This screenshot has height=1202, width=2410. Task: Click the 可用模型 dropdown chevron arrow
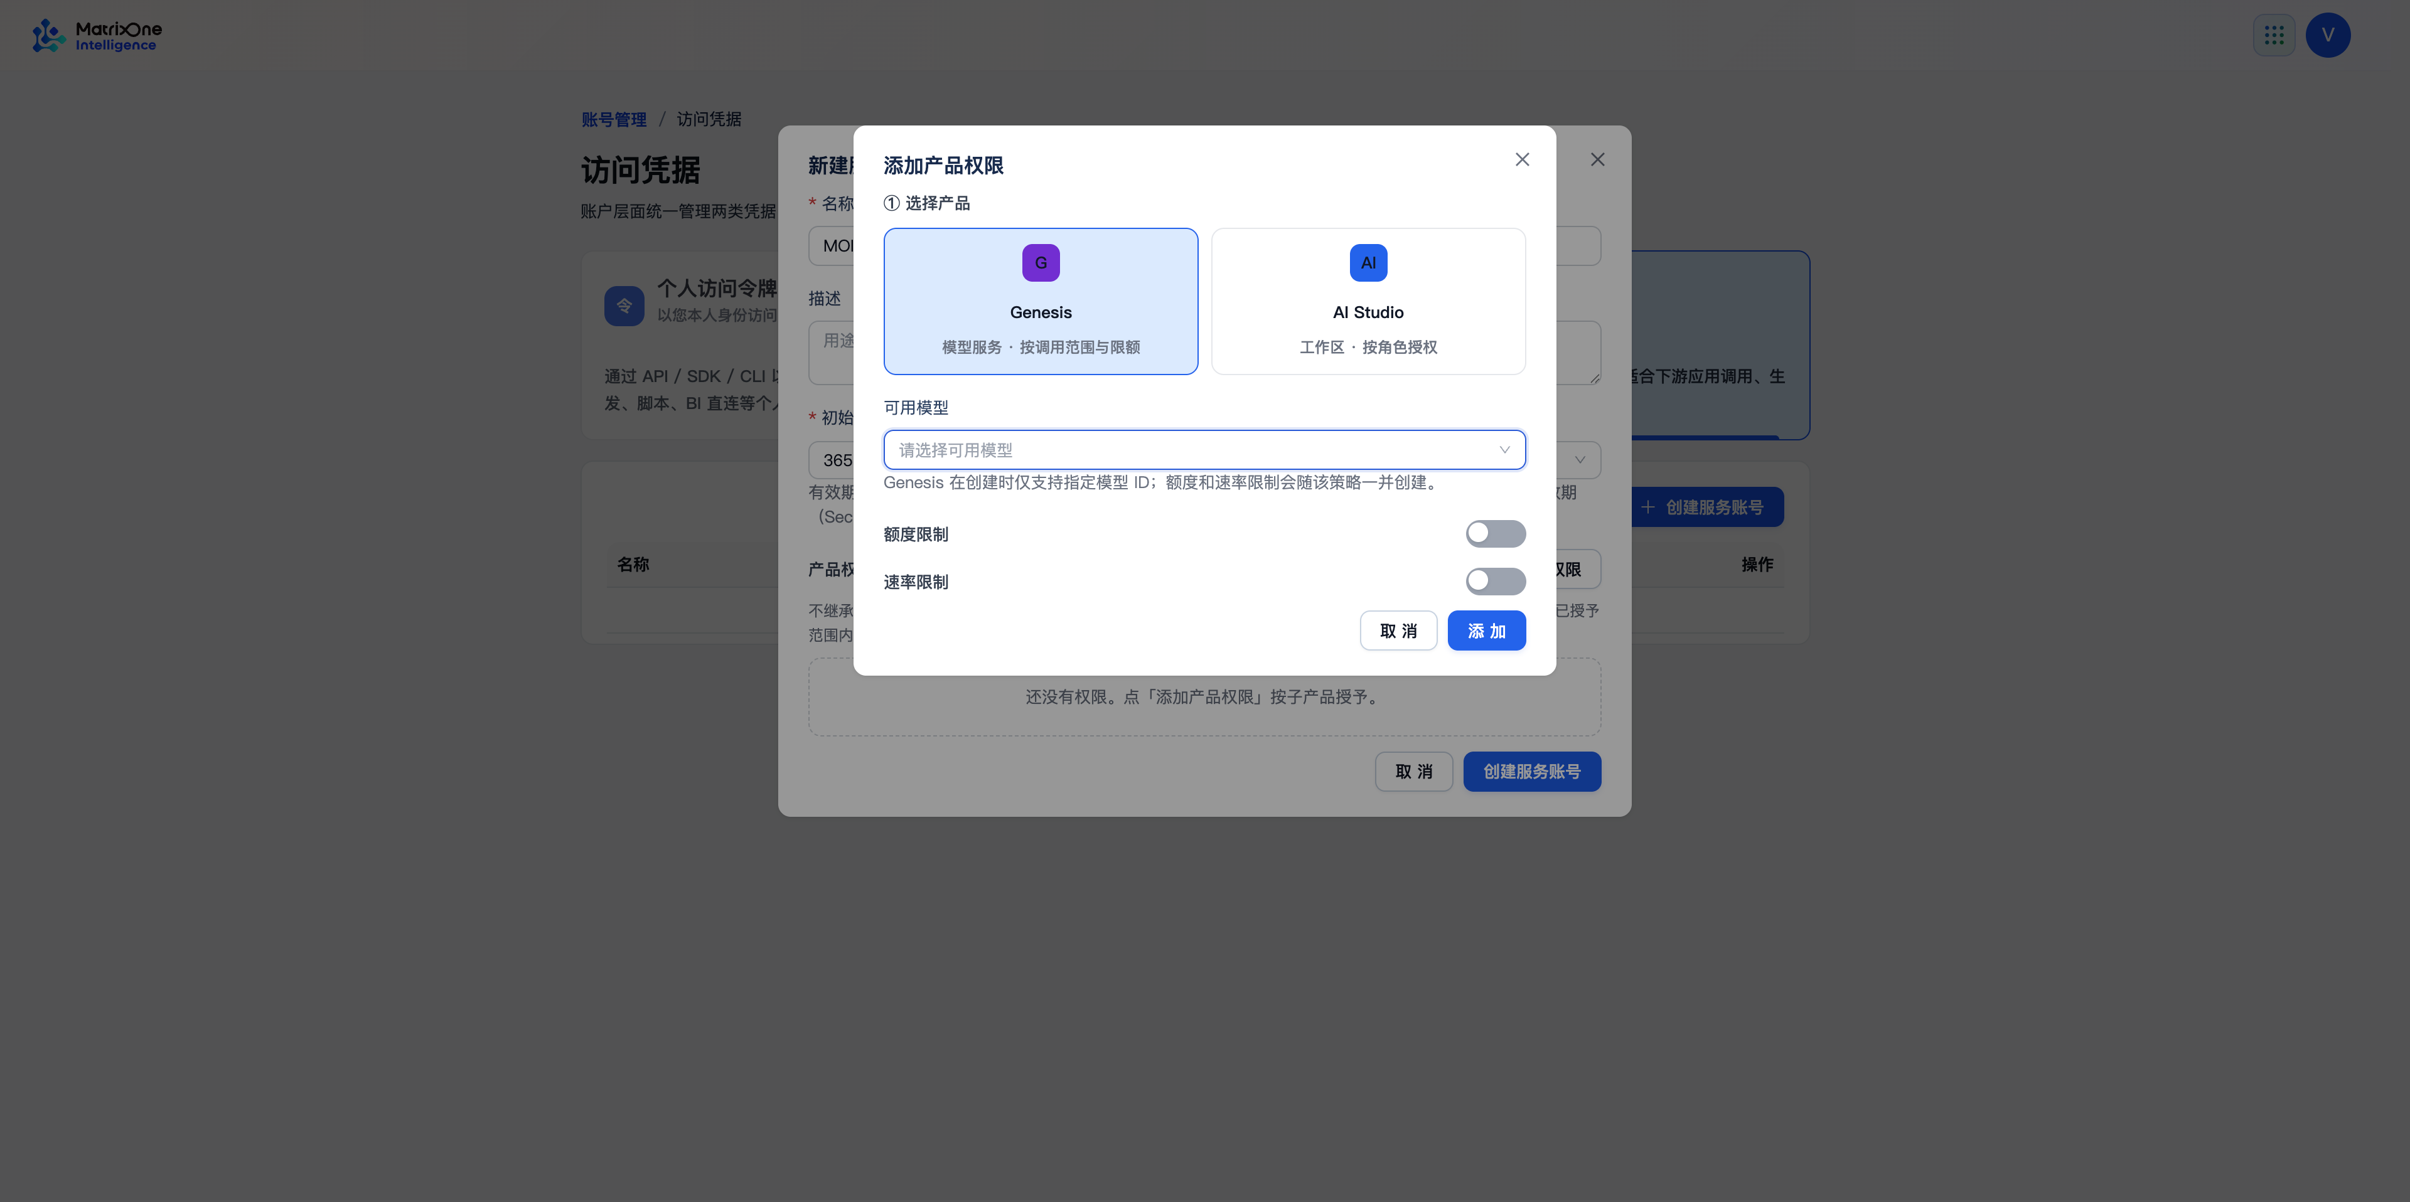[1504, 450]
